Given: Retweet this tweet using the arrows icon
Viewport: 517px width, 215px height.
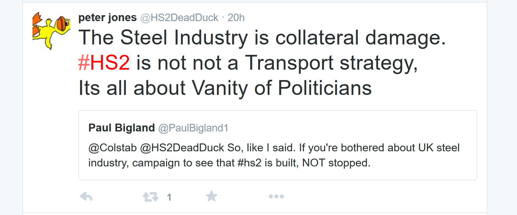Looking at the screenshot, I should tap(150, 197).
